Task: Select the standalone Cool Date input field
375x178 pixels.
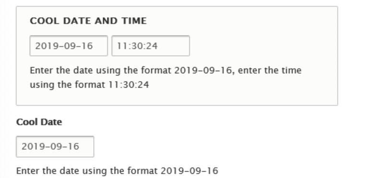Action: (55, 146)
